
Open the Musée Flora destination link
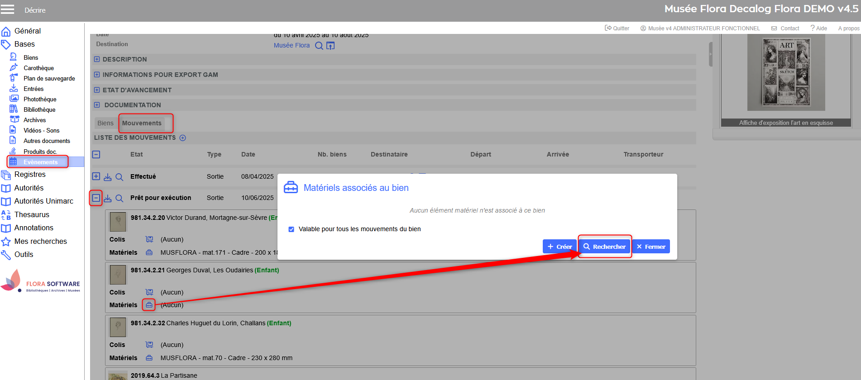coord(292,46)
